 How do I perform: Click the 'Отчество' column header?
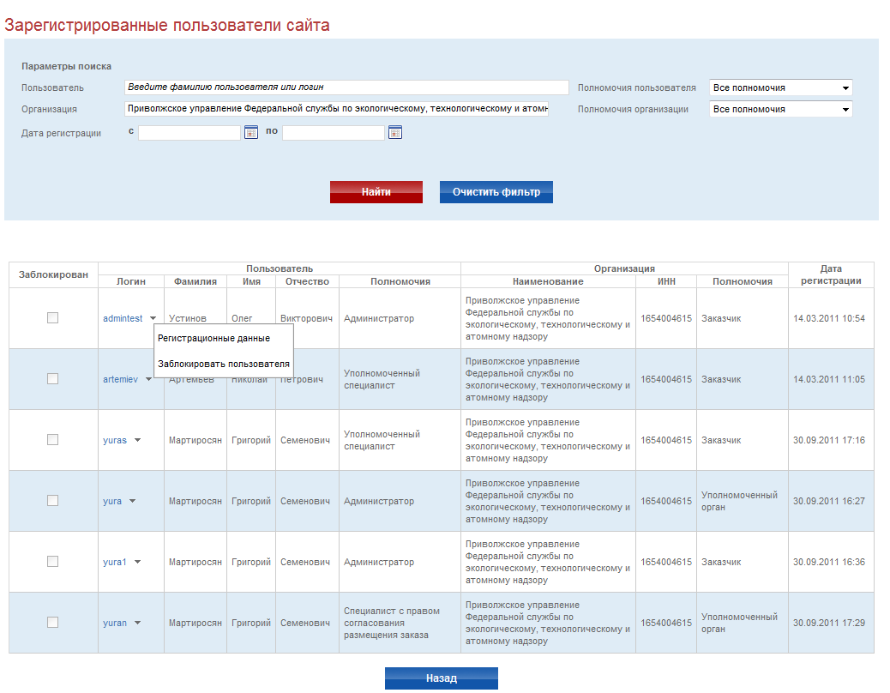[307, 281]
